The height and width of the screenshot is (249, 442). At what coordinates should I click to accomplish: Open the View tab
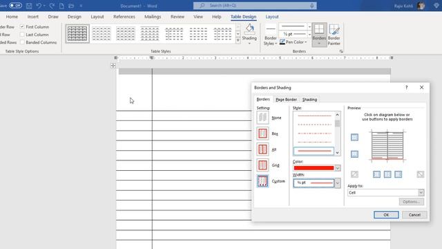click(x=198, y=17)
